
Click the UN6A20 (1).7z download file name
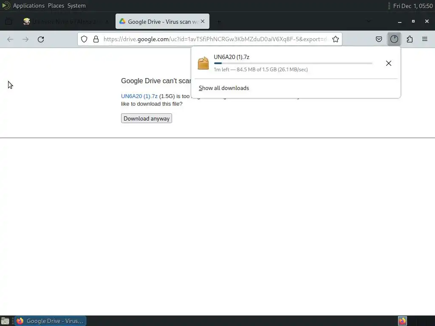tap(232, 57)
